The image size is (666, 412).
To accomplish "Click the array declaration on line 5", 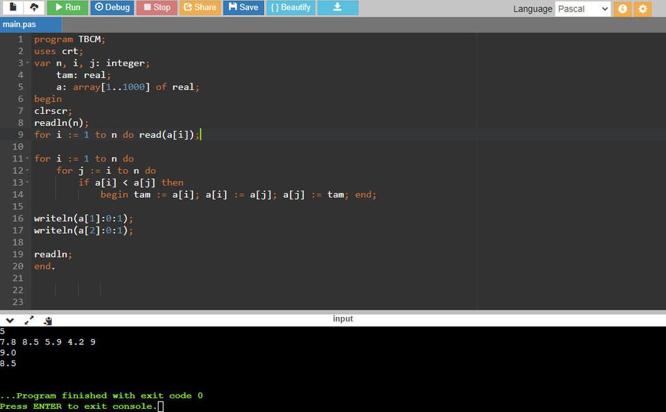I will point(127,87).
